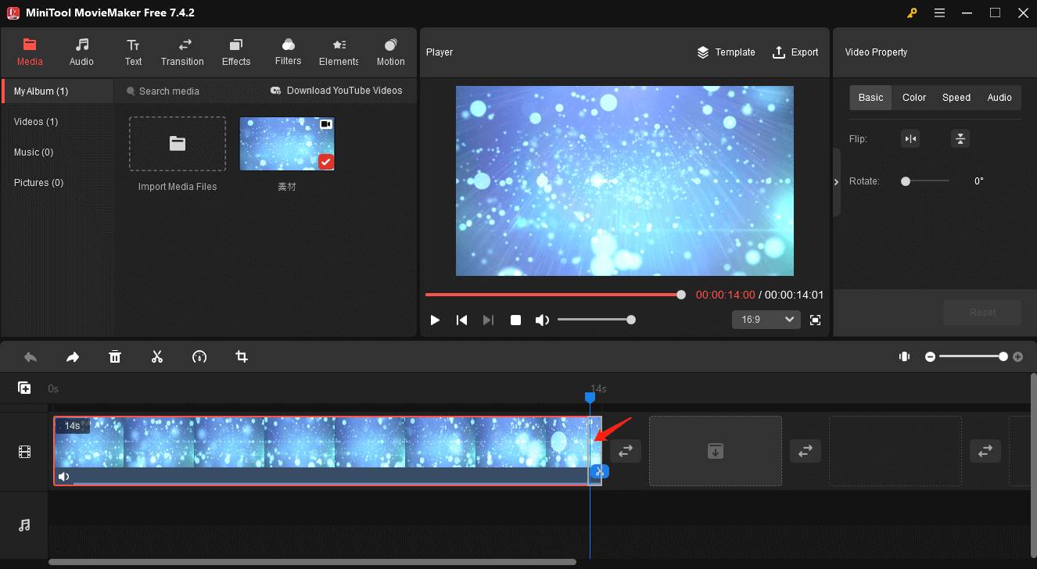1037x569 pixels.
Task: Switch to Speed property tab
Action: coord(956,98)
